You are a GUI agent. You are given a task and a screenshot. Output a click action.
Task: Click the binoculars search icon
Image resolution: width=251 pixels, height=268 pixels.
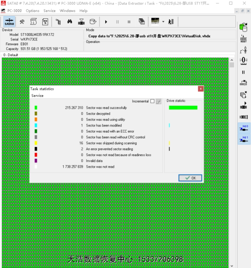(70, 22)
